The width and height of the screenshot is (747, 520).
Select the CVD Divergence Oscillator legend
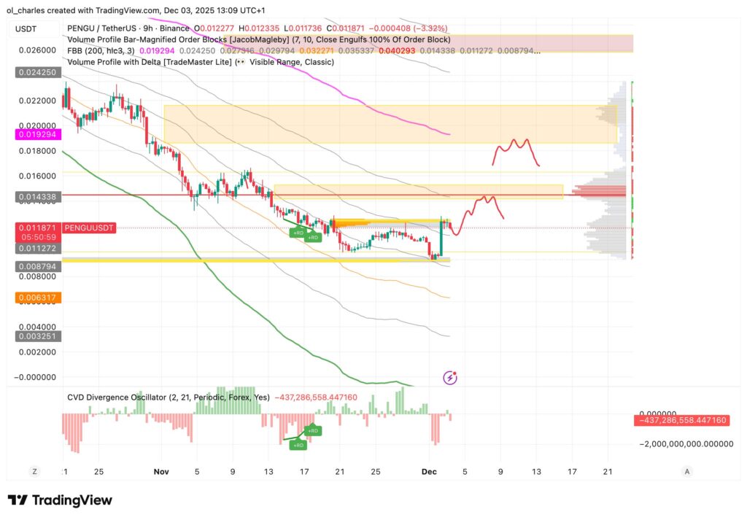[x=168, y=397]
